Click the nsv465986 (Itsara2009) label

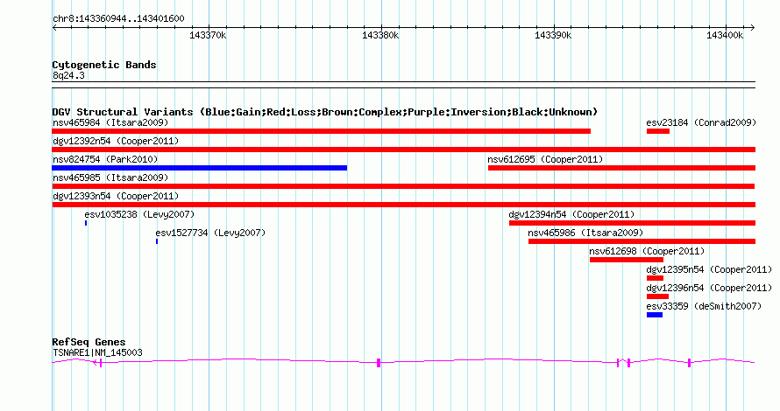pyautogui.click(x=585, y=233)
